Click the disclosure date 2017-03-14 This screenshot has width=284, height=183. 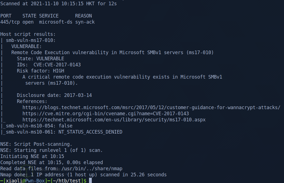pyautogui.click(x=78, y=95)
